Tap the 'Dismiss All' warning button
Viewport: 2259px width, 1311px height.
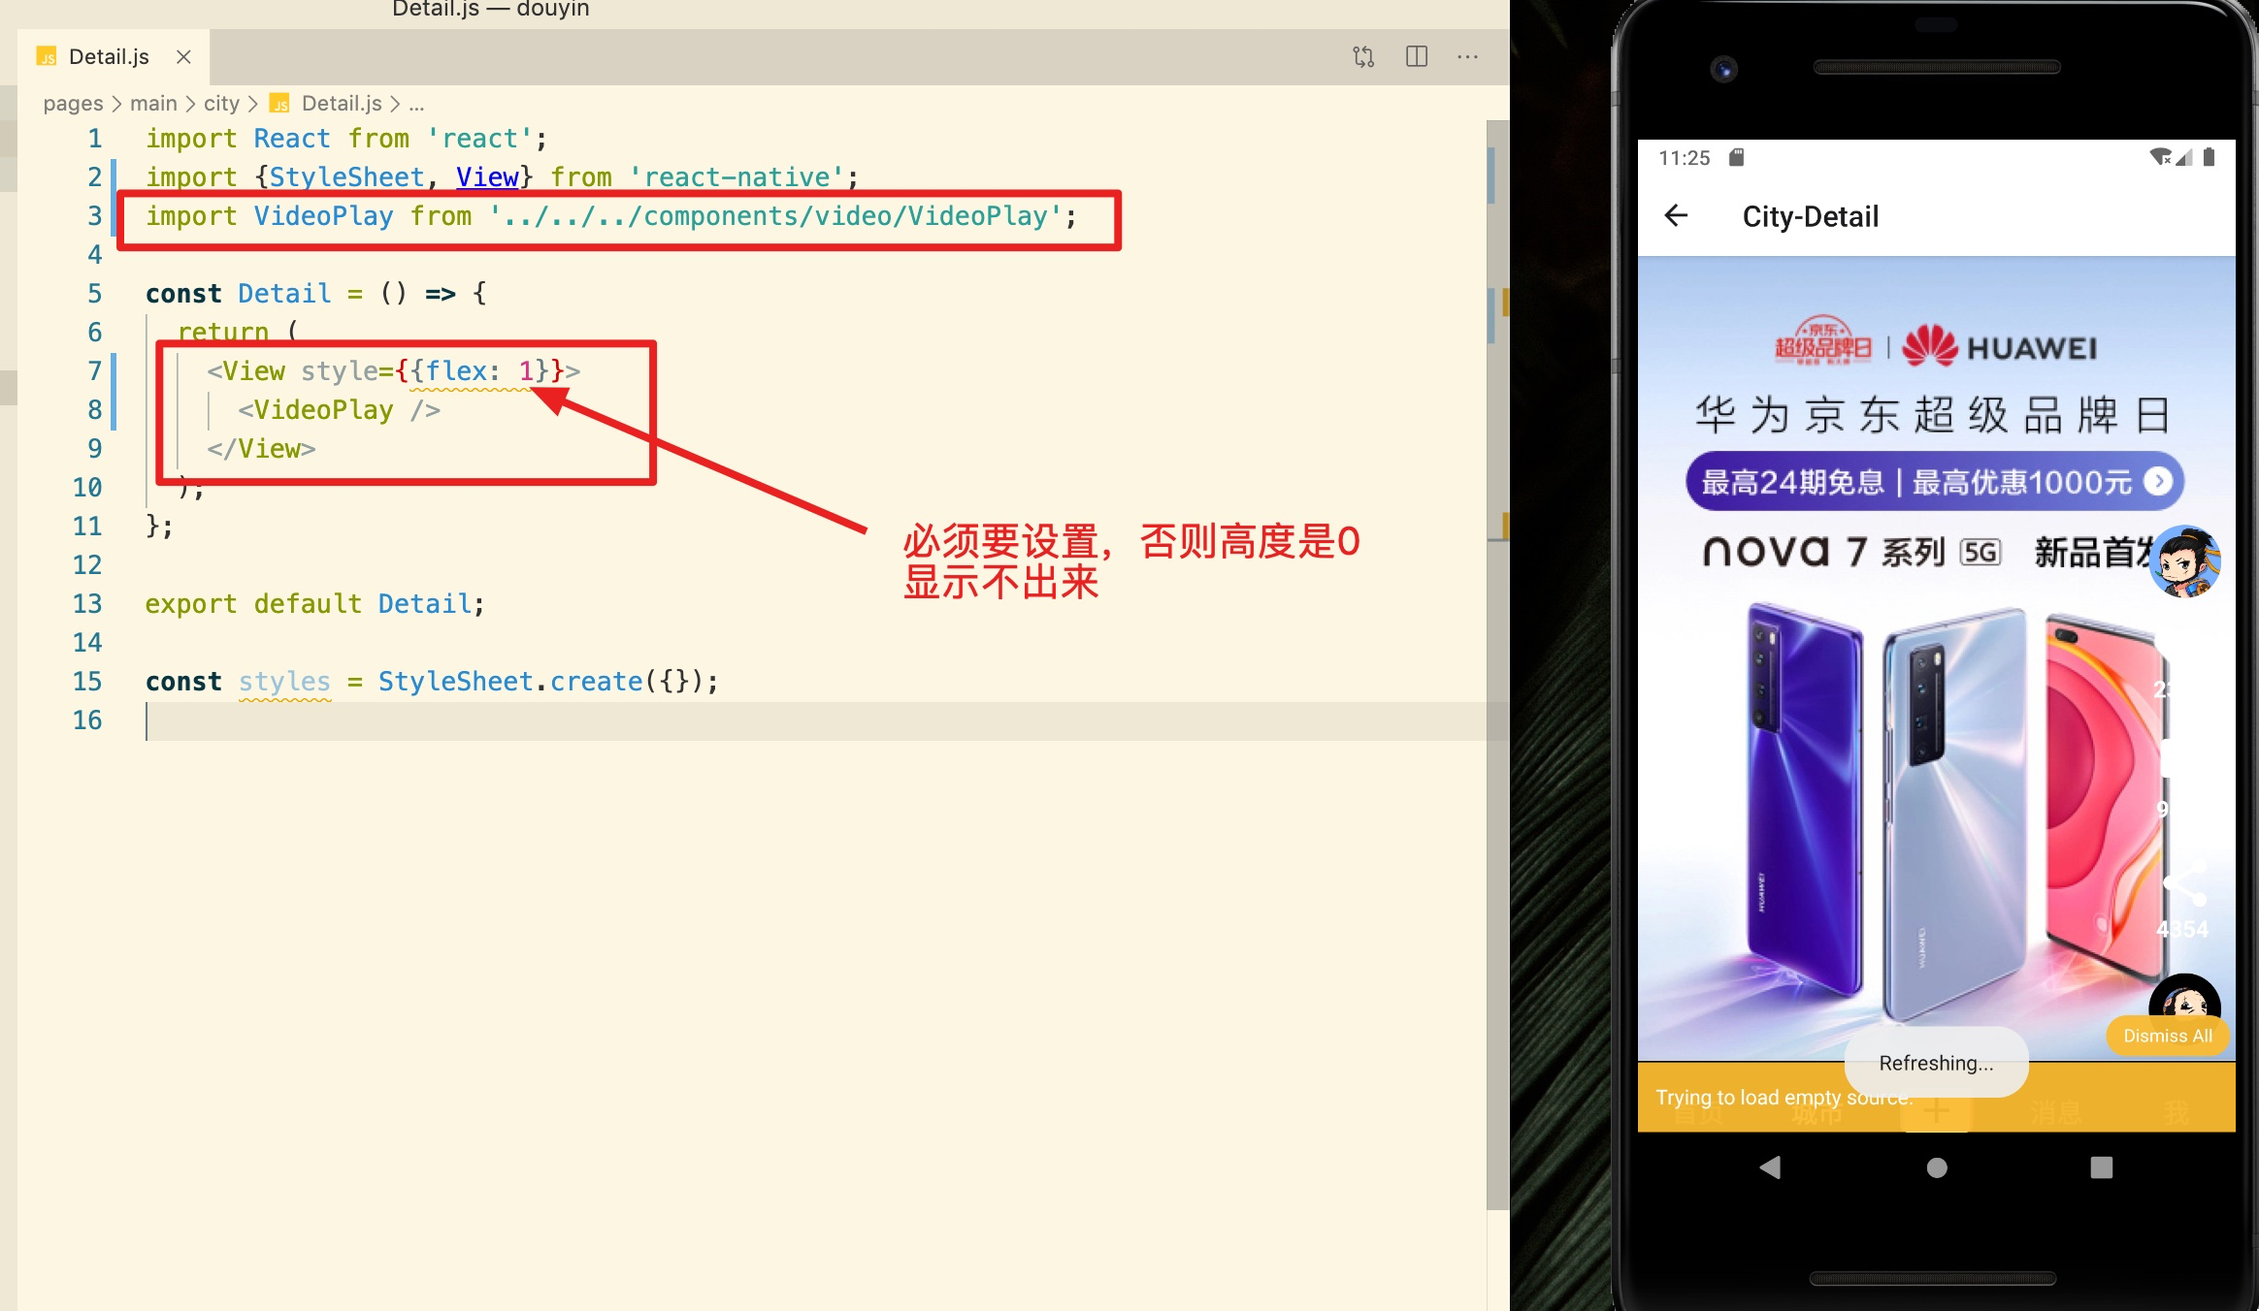click(2168, 1036)
